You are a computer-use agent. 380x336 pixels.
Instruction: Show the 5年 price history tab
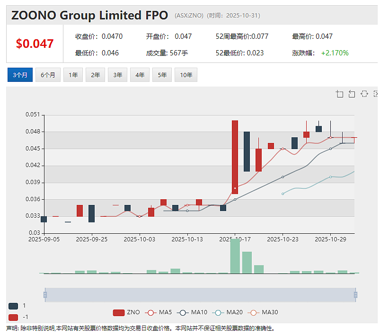pos(162,75)
